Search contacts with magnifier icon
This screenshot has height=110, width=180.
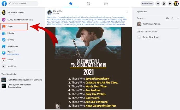172,18
